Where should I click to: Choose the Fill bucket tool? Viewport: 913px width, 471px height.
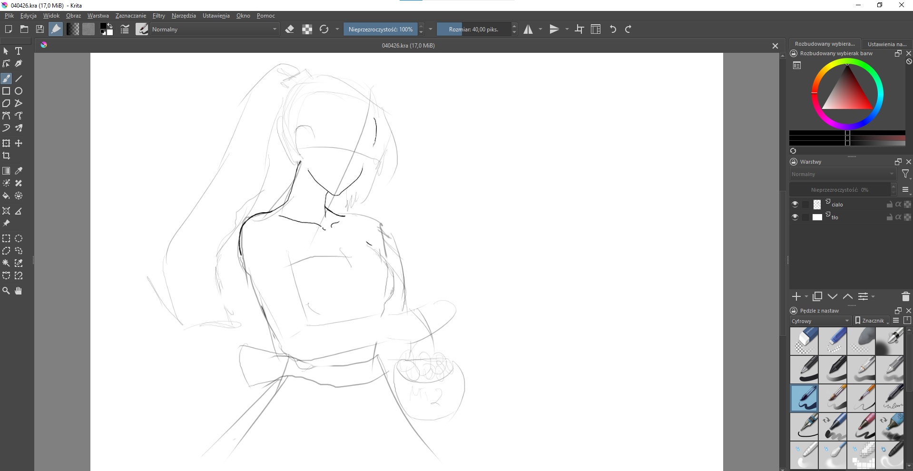coord(6,196)
